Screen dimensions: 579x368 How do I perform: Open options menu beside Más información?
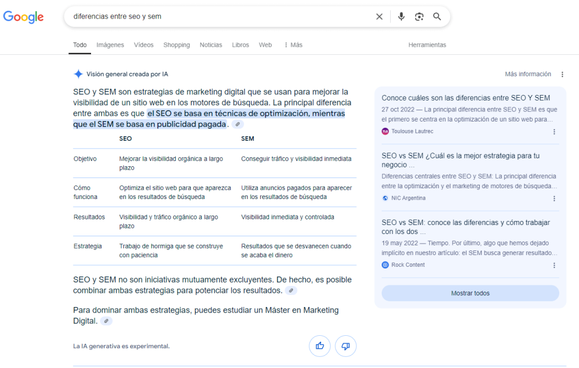562,75
